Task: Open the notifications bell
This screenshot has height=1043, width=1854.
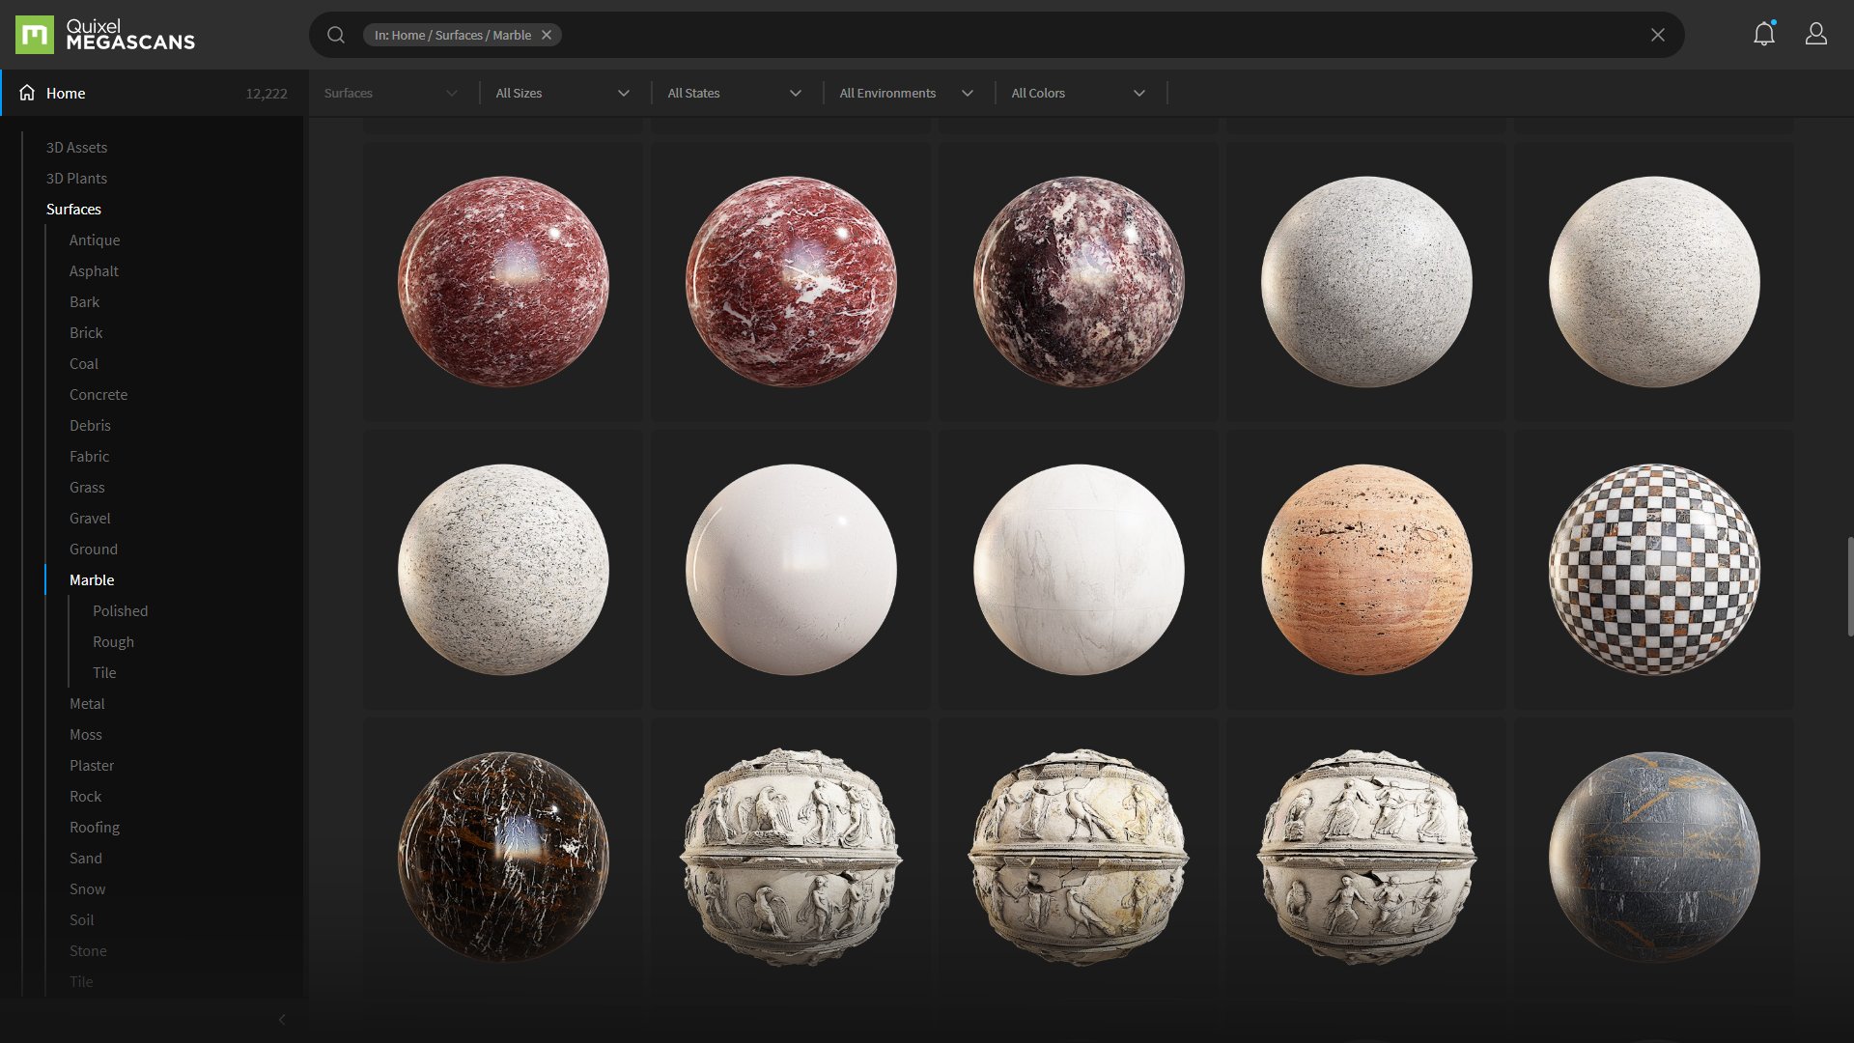Action: (x=1763, y=35)
